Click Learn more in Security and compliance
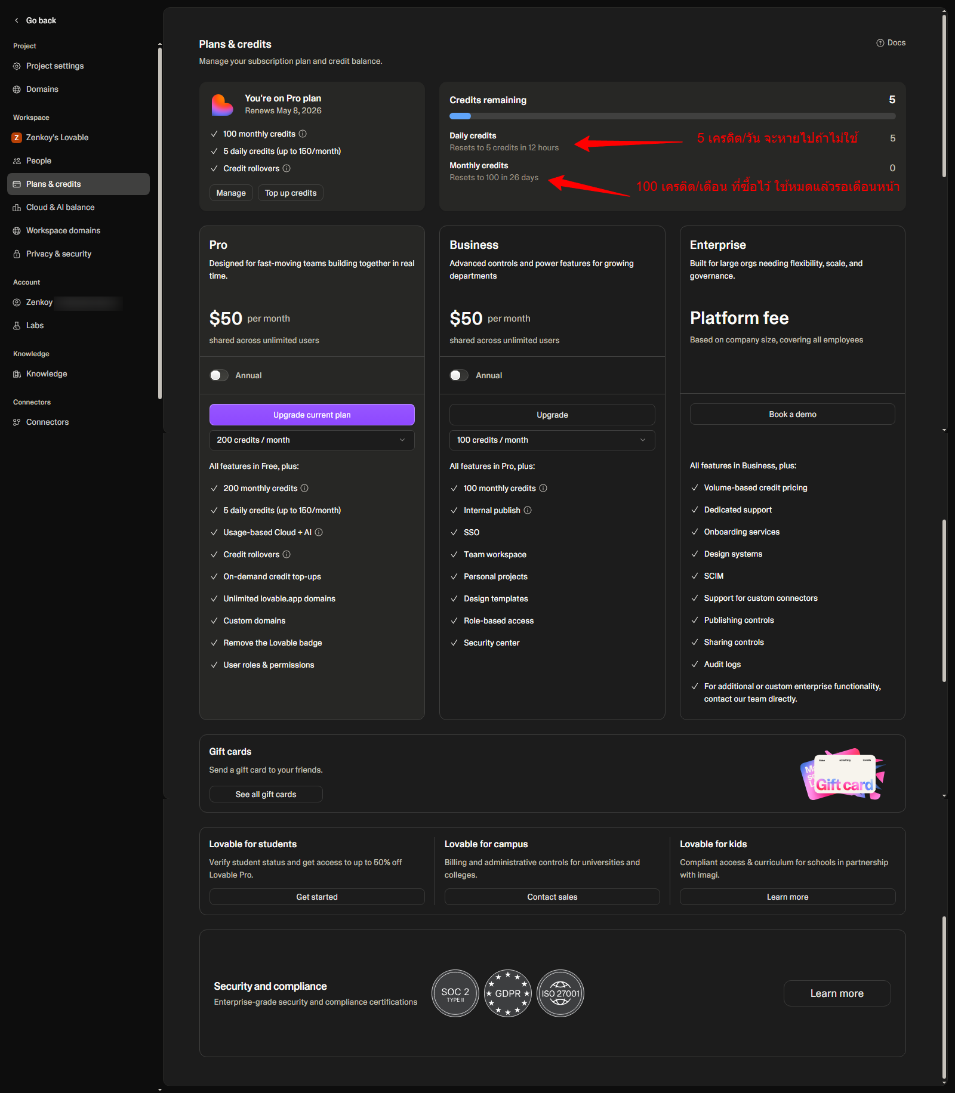The width and height of the screenshot is (955, 1093). 837,994
